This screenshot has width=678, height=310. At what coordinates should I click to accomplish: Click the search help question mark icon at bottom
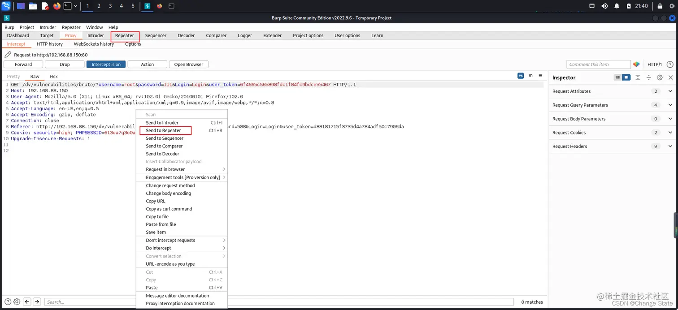pos(8,302)
